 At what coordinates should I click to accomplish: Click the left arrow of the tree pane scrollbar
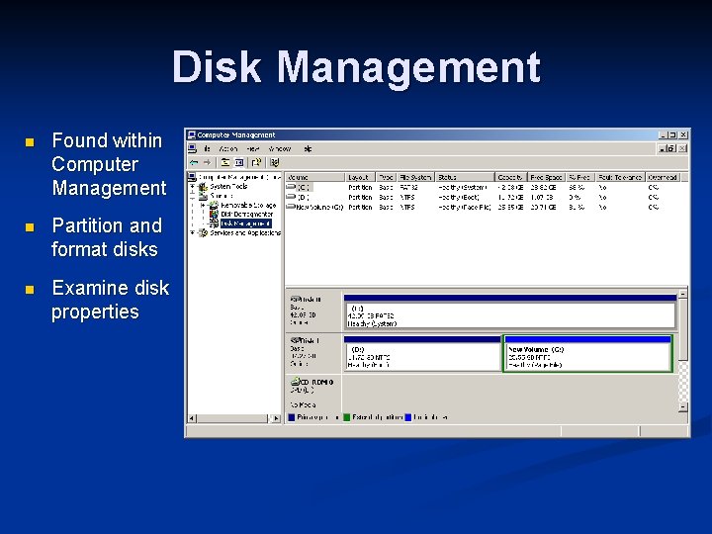[x=192, y=418]
